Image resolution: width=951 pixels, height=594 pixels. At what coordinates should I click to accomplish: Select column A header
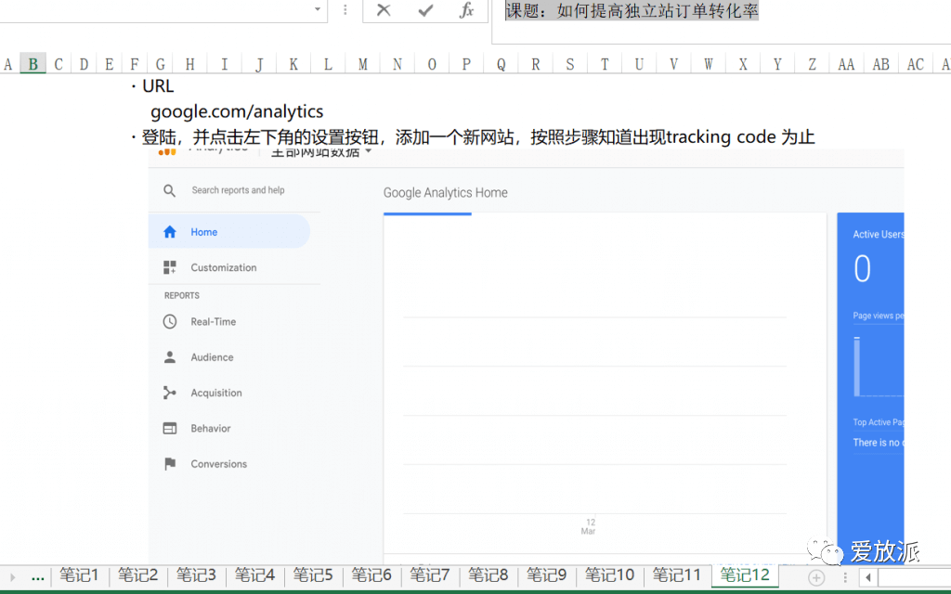click(x=7, y=64)
